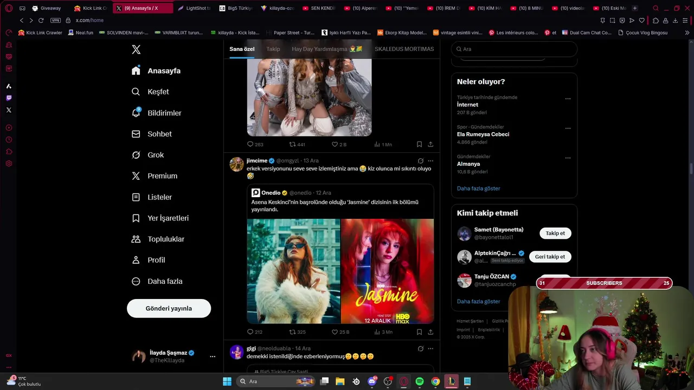Viewport: 694px width, 390px height.
Task: Open account menu next to İlayda Şaşmaz
Action: 213,356
